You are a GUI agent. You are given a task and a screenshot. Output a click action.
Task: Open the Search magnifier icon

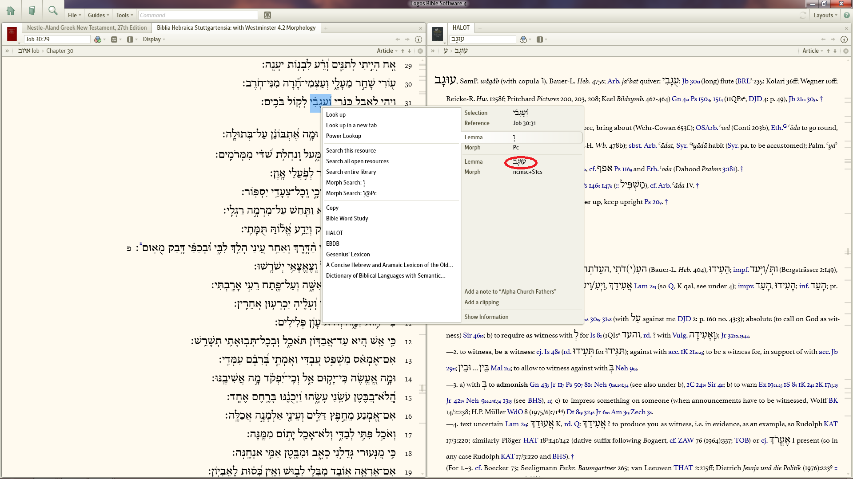tap(53, 10)
